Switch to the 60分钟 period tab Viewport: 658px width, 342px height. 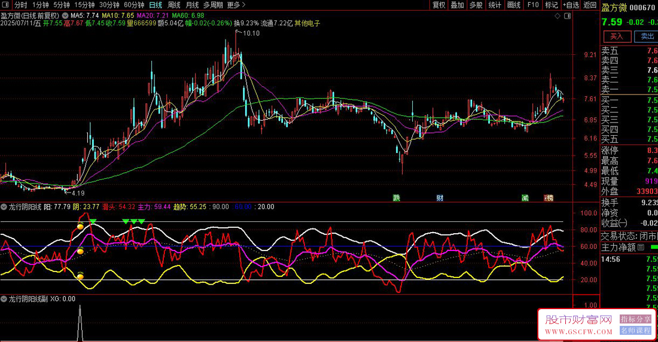(134, 5)
